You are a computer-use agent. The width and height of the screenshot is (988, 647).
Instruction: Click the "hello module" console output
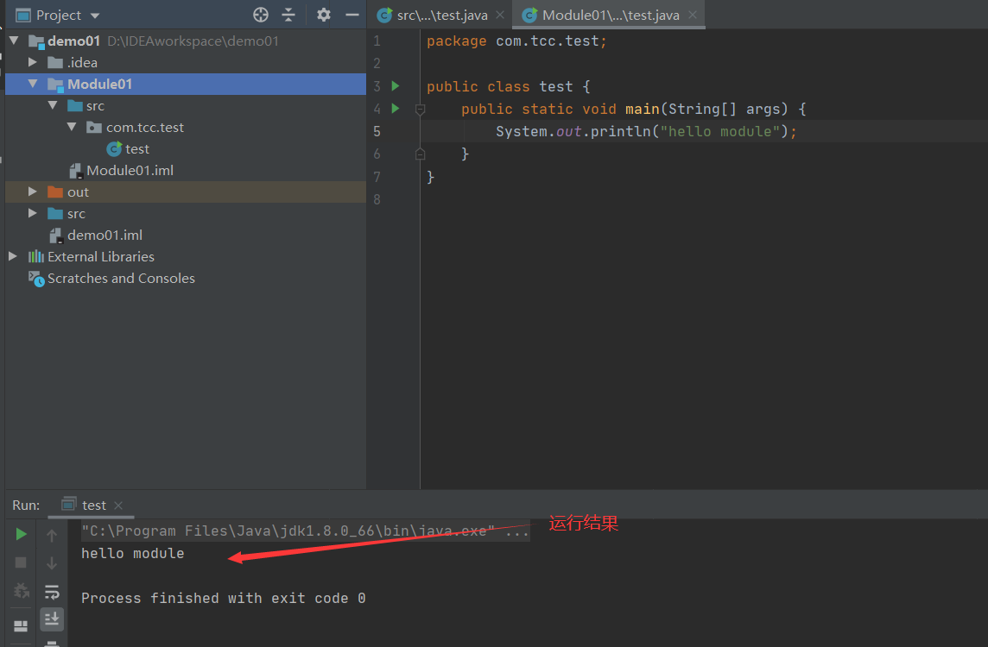(132, 554)
